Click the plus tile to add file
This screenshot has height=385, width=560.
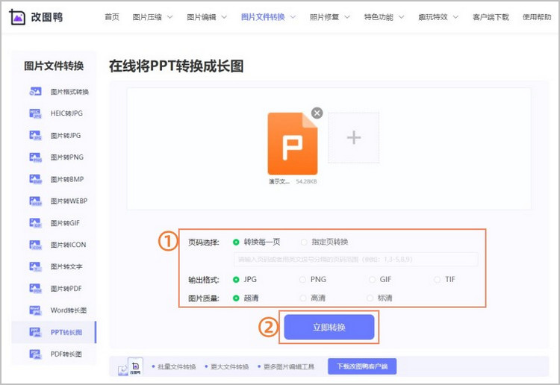pyautogui.click(x=354, y=138)
